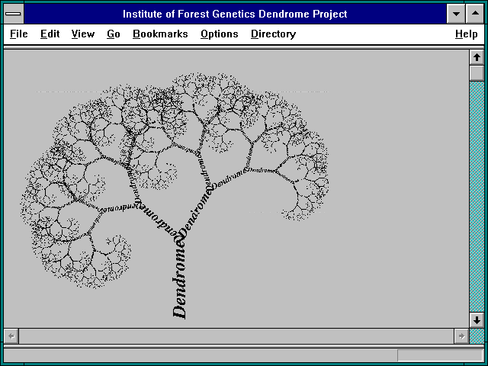Click the vertical scrollbar up arrow
The height and width of the screenshot is (366, 488).
click(477, 57)
